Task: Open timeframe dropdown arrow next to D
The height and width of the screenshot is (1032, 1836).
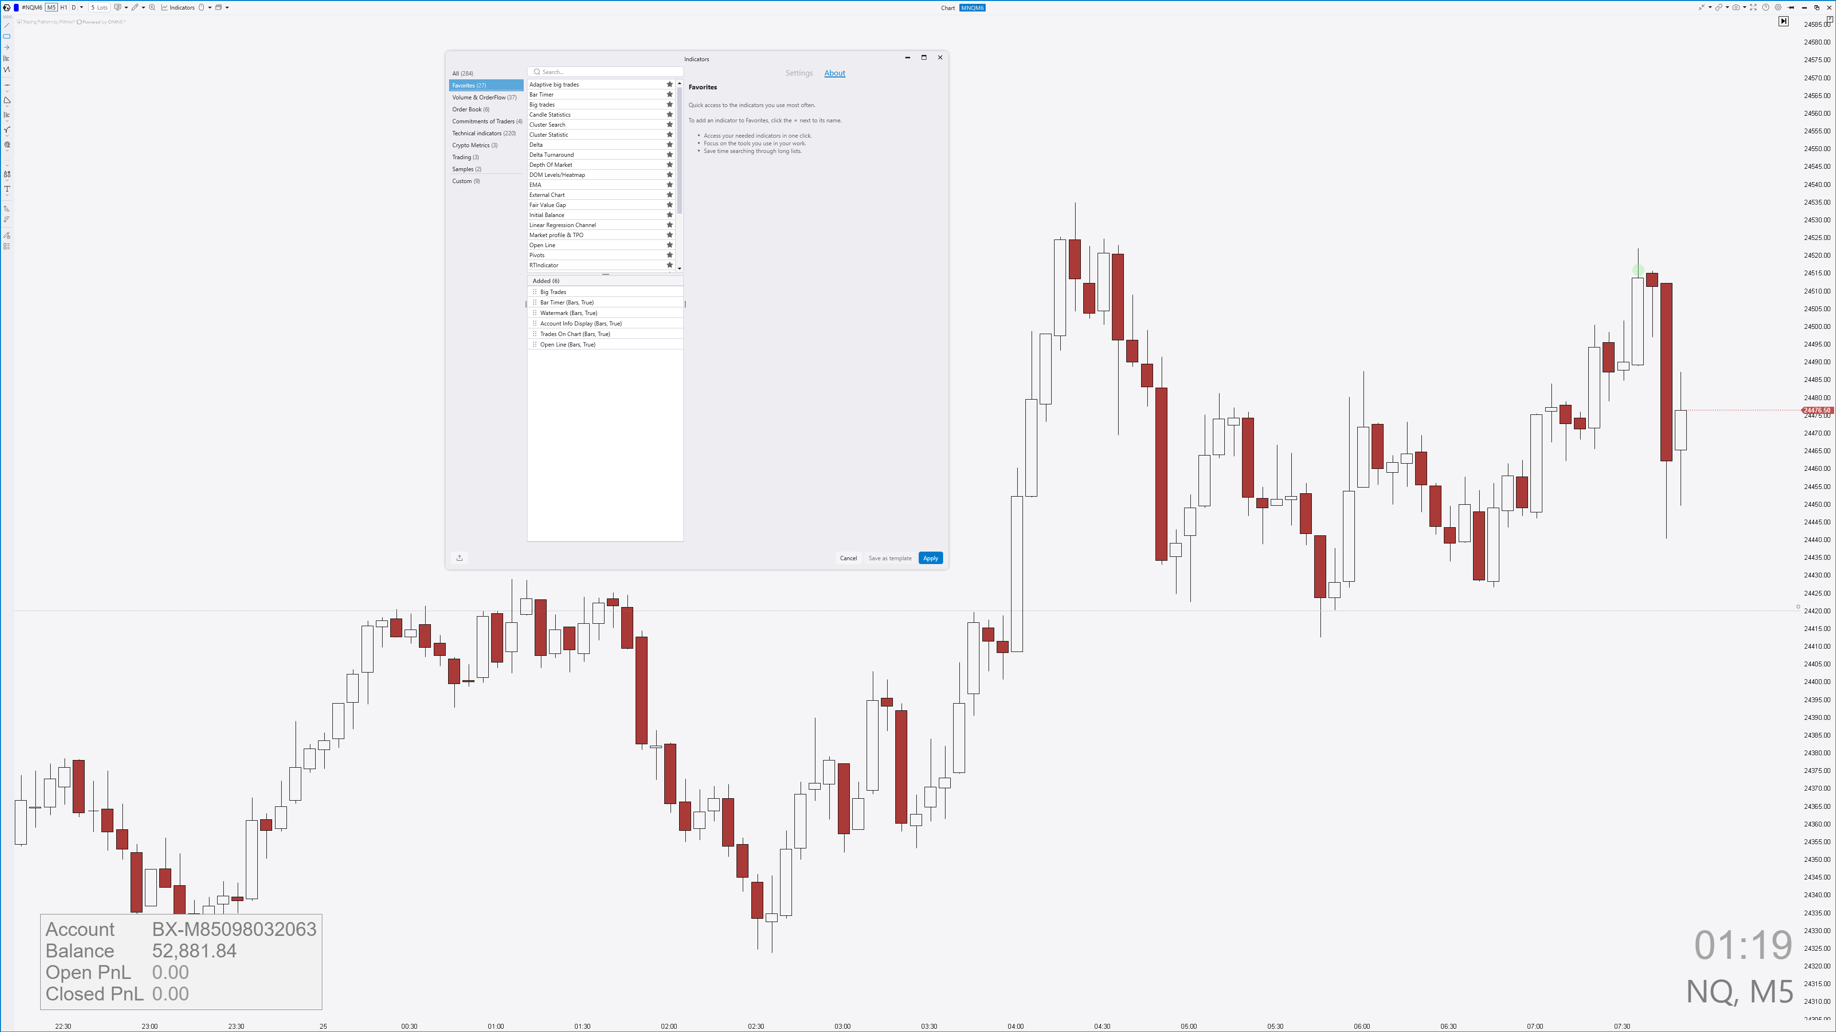Action: (81, 7)
